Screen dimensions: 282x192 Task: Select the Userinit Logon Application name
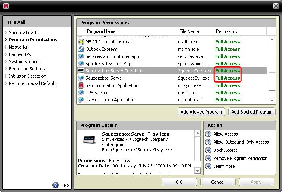click(x=110, y=100)
